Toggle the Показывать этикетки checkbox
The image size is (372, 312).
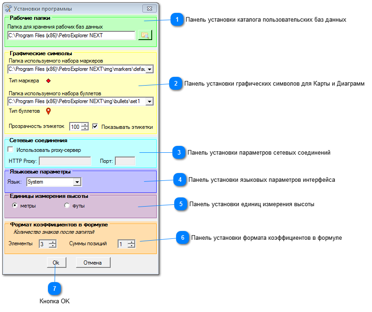[95, 126]
